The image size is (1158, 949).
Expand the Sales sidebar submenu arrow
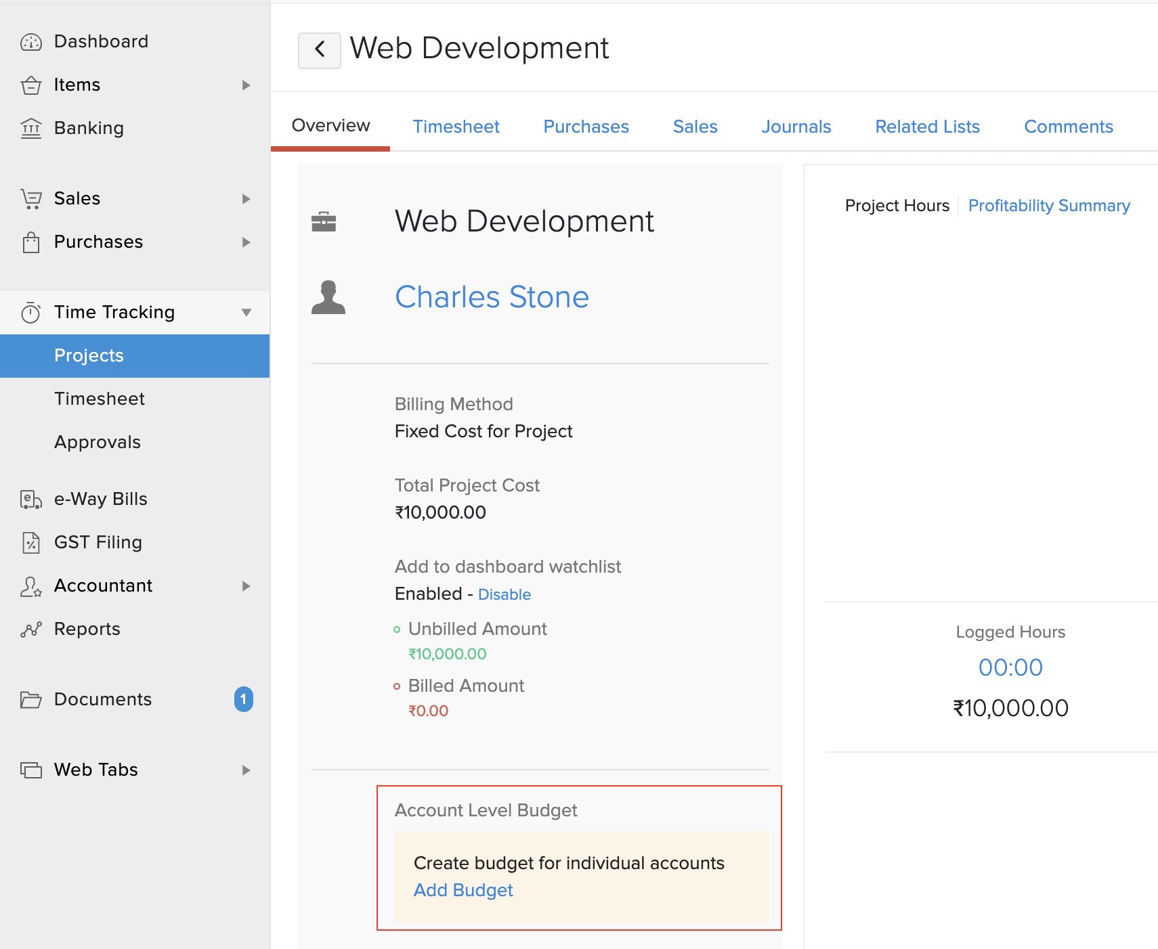click(246, 199)
